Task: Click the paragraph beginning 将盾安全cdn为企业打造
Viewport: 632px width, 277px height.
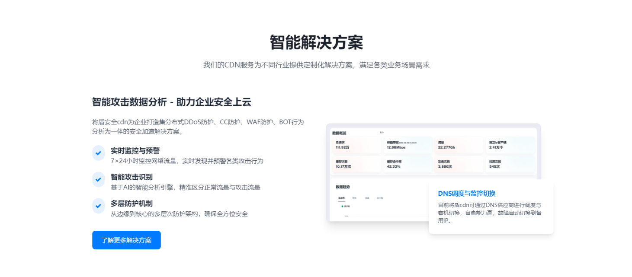Action: (198, 127)
